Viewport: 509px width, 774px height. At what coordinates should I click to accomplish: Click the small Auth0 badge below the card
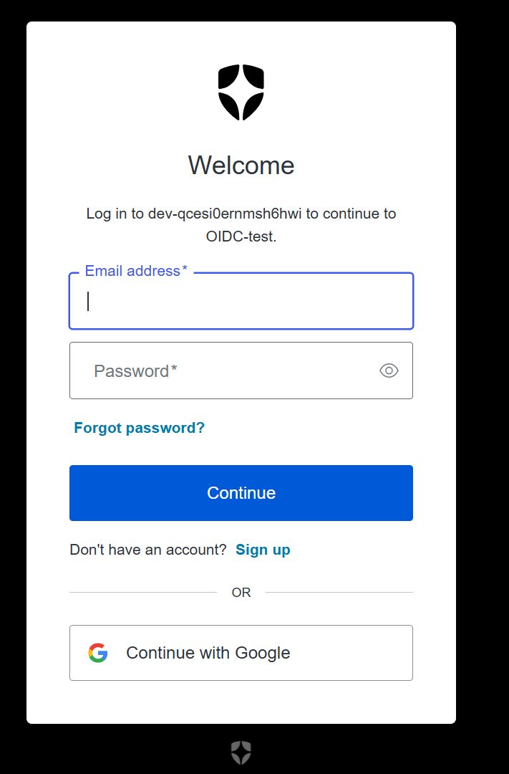pyautogui.click(x=241, y=752)
